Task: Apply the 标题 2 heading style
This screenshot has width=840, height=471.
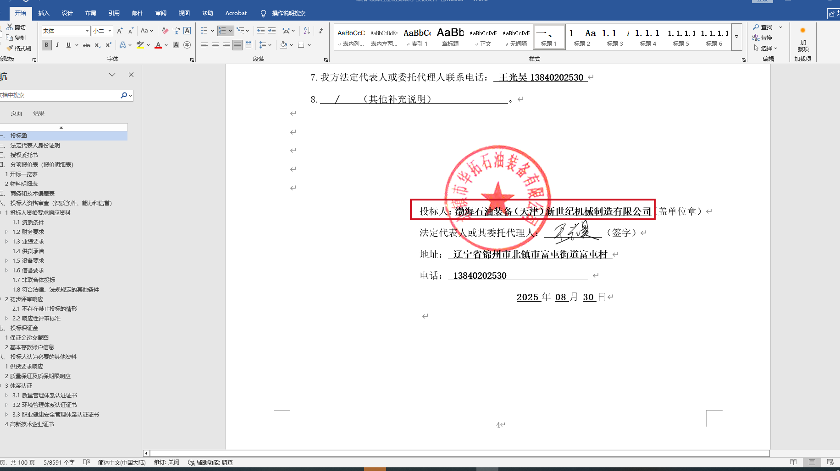Action: [x=582, y=37]
